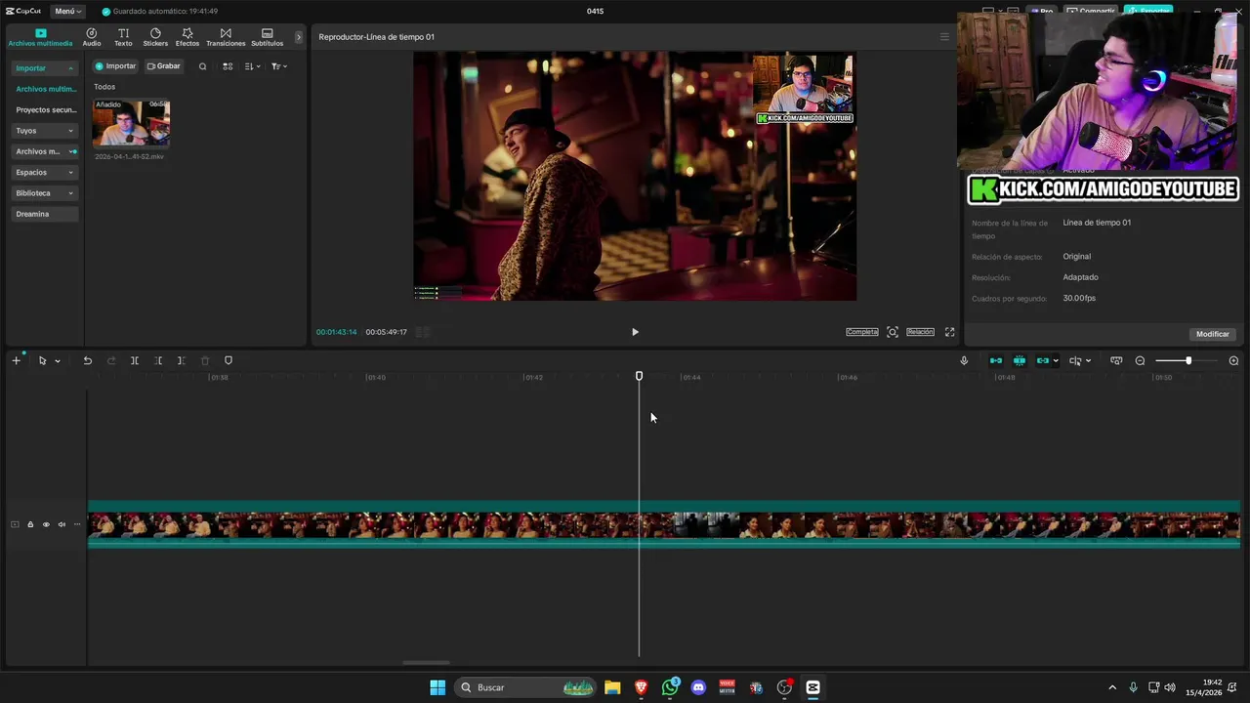Open the preview axis dropdown arrow
Screen dimensions: 1250x703
click(x=1088, y=361)
